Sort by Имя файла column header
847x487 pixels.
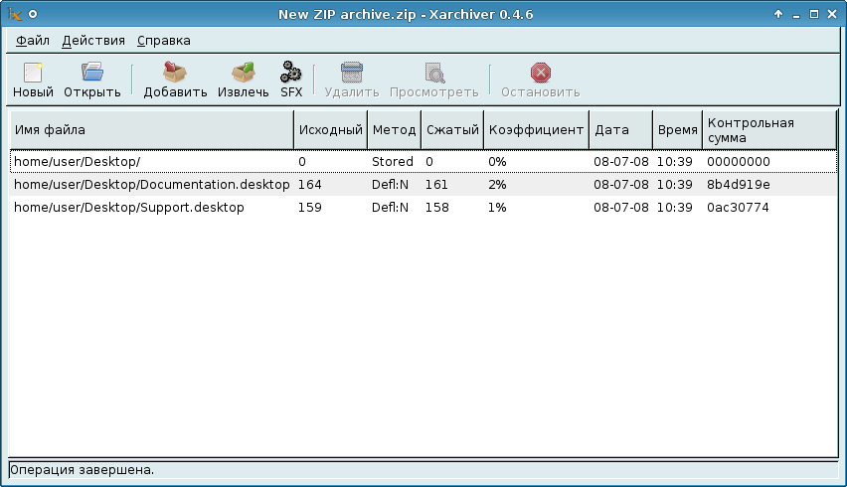151,130
